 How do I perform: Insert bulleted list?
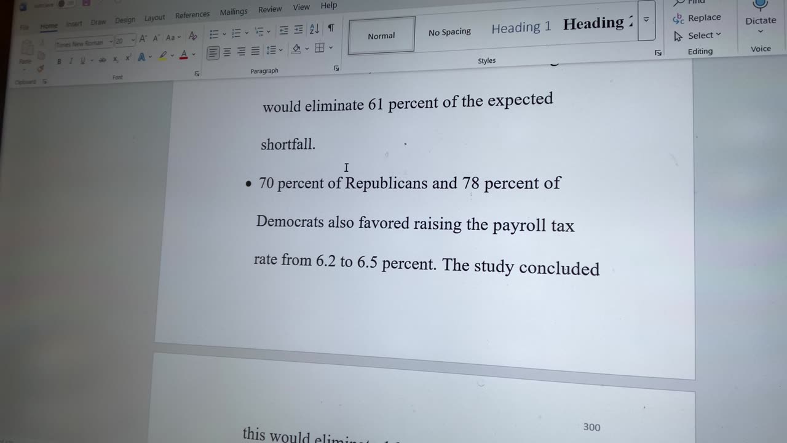pyautogui.click(x=214, y=34)
